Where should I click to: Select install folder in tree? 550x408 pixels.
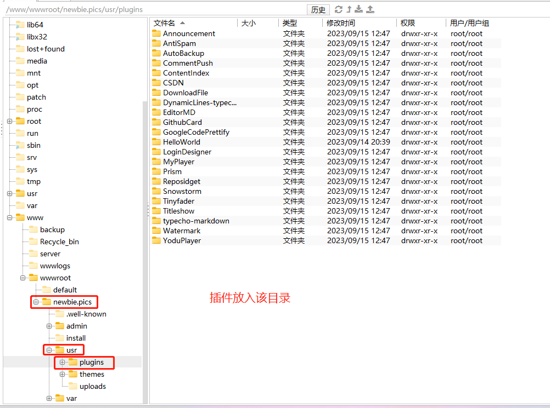click(76, 338)
